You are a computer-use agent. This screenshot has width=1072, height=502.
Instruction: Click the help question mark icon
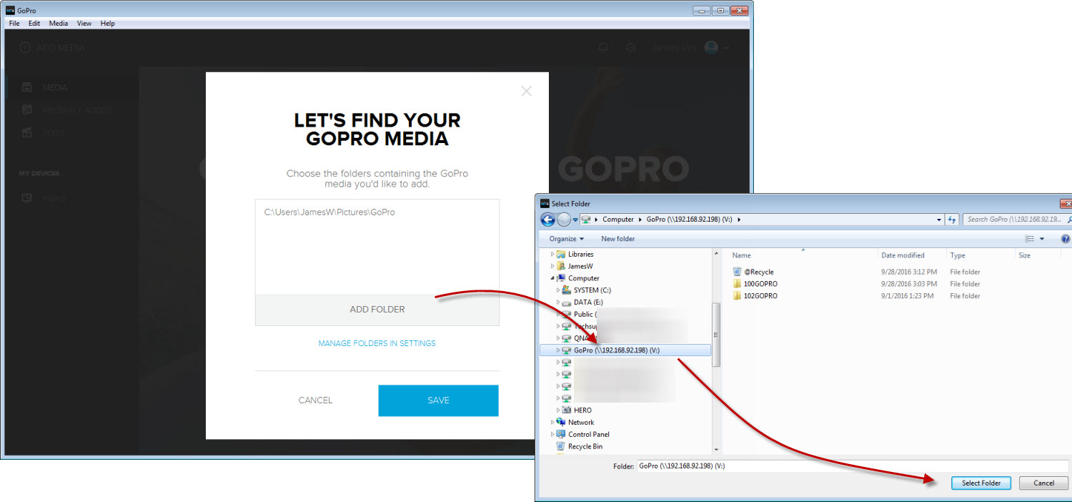1065,239
